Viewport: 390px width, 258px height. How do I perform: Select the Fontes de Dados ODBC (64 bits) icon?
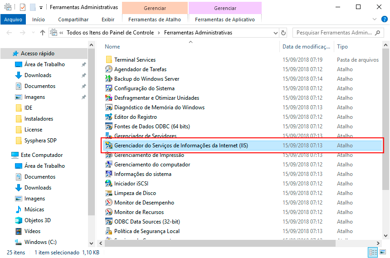click(x=109, y=127)
